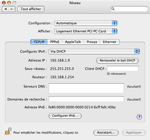Close the Réseau window with red button
The image size is (150, 140).
tap(4, 3)
